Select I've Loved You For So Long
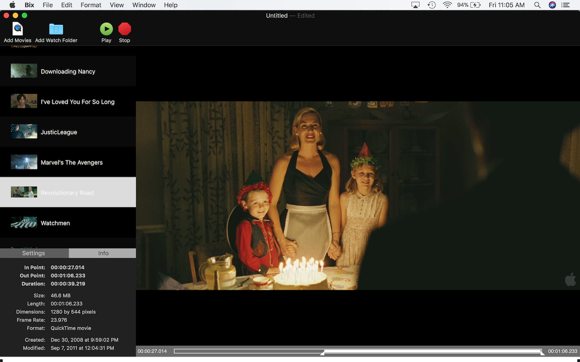580x362 pixels. [68, 101]
